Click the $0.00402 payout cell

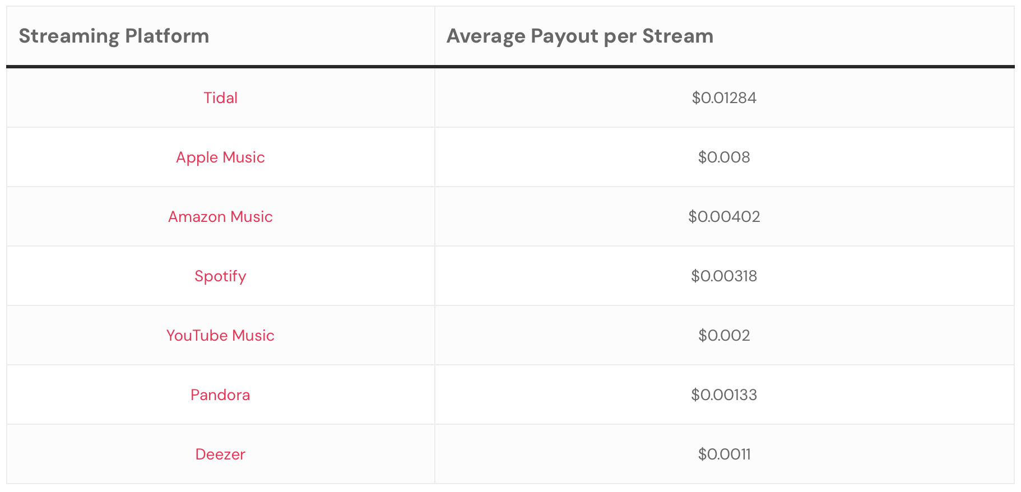(x=724, y=217)
